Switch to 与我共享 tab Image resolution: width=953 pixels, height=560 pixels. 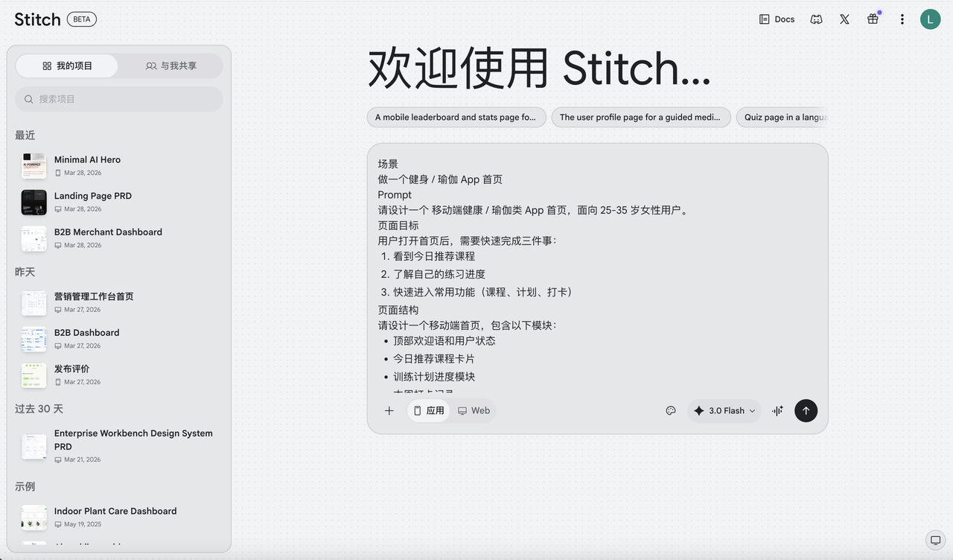pyautogui.click(x=171, y=66)
